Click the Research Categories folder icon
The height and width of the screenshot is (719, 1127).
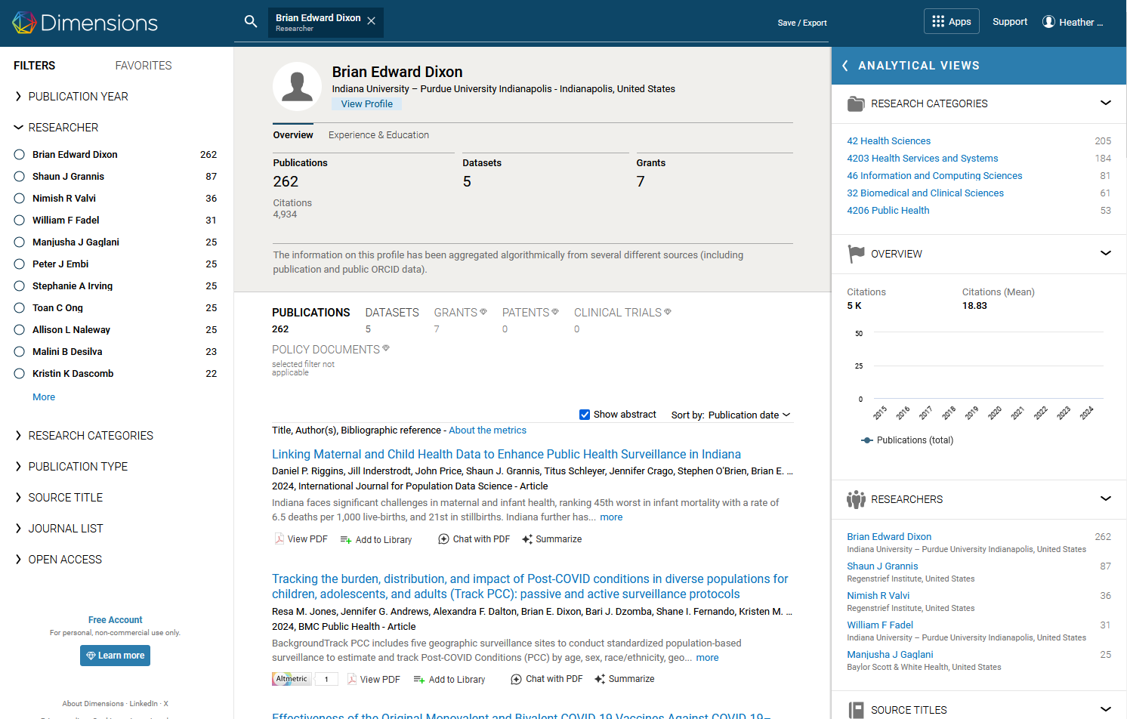coord(856,104)
